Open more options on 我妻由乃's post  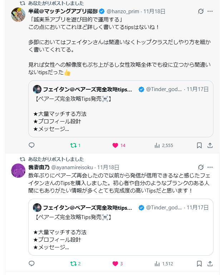(210, 167)
